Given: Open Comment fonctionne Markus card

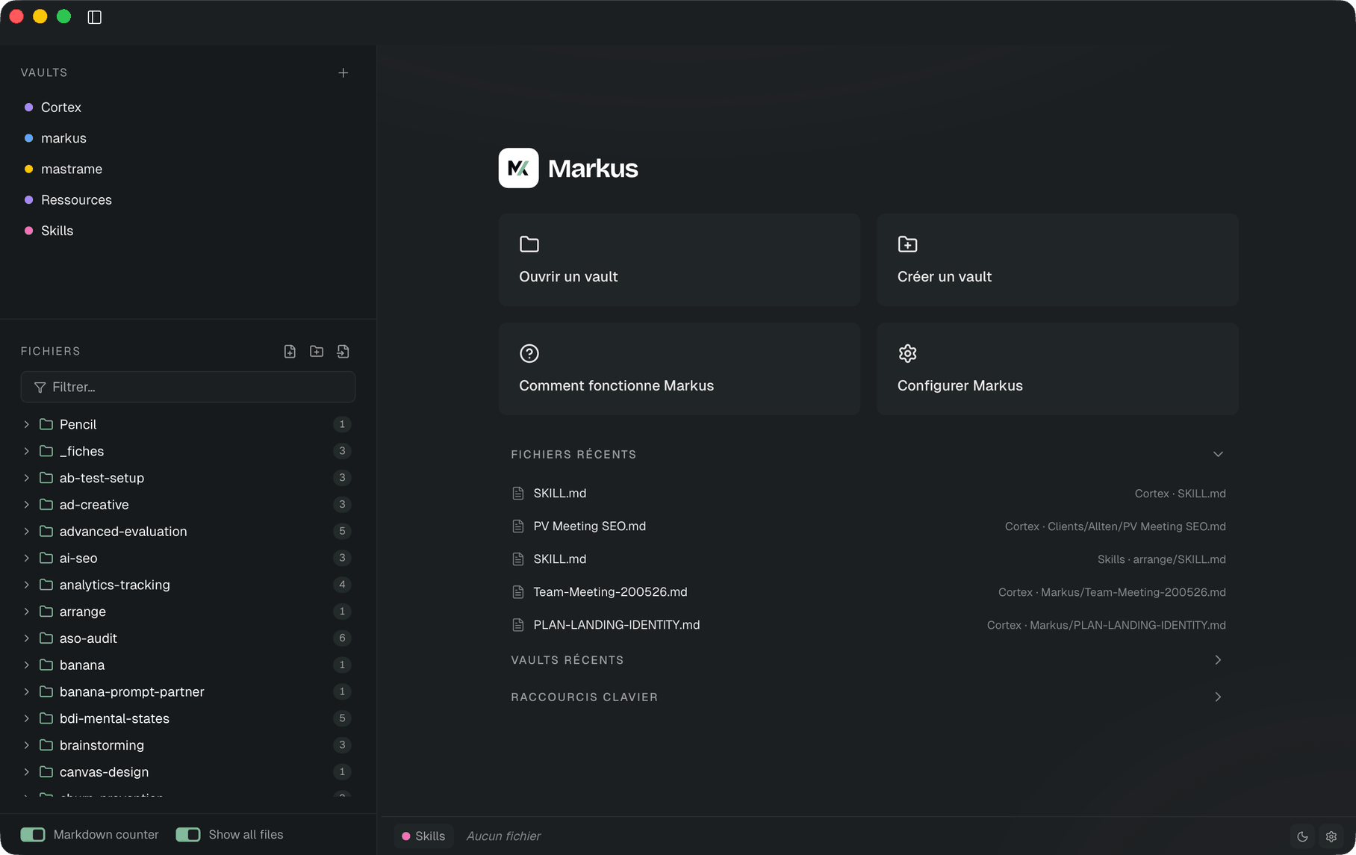Looking at the screenshot, I should (x=679, y=369).
